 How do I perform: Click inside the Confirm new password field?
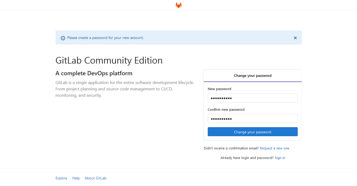click(x=252, y=118)
